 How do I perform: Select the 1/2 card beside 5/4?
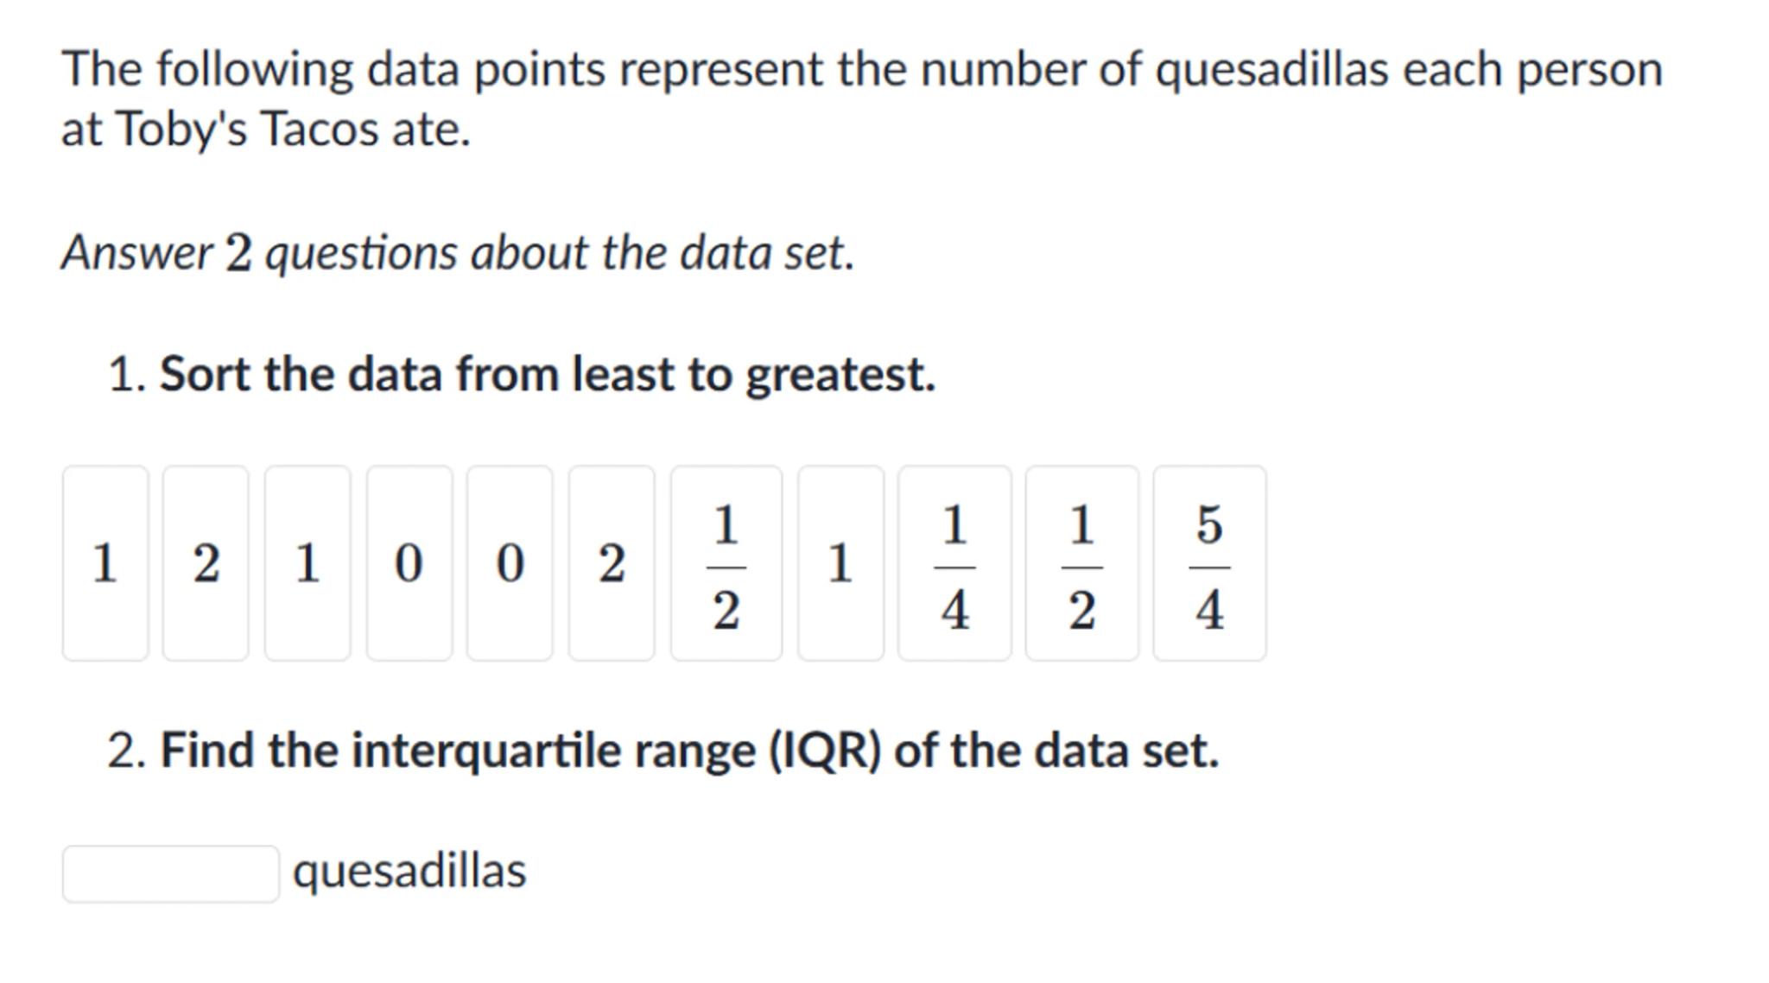1082,563
